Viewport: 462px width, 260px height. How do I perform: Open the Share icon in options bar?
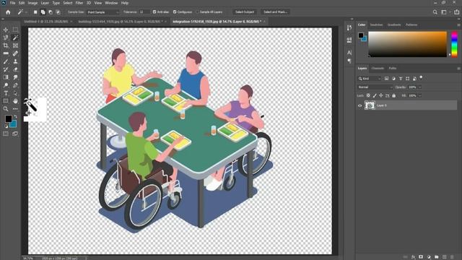point(456,12)
